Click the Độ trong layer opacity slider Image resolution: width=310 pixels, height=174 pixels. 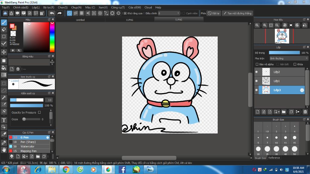(284, 53)
